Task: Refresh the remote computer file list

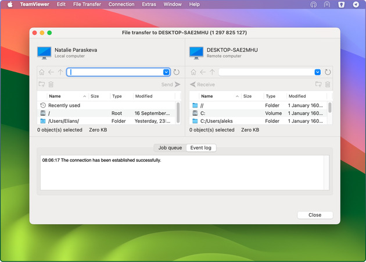Action: (x=328, y=72)
